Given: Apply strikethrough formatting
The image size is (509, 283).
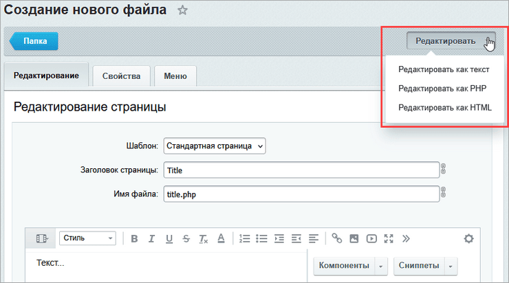Looking at the screenshot, I should [x=186, y=239].
